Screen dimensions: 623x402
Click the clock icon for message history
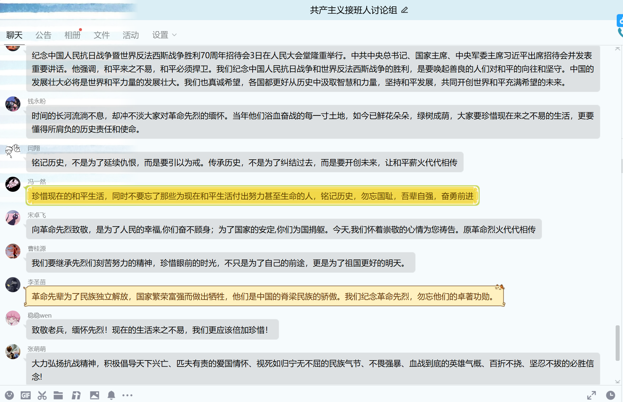point(610,395)
